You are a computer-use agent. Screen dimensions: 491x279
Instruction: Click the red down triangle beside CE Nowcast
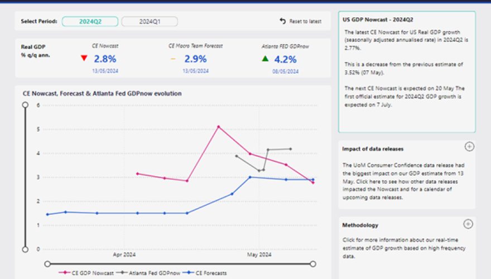84,59
